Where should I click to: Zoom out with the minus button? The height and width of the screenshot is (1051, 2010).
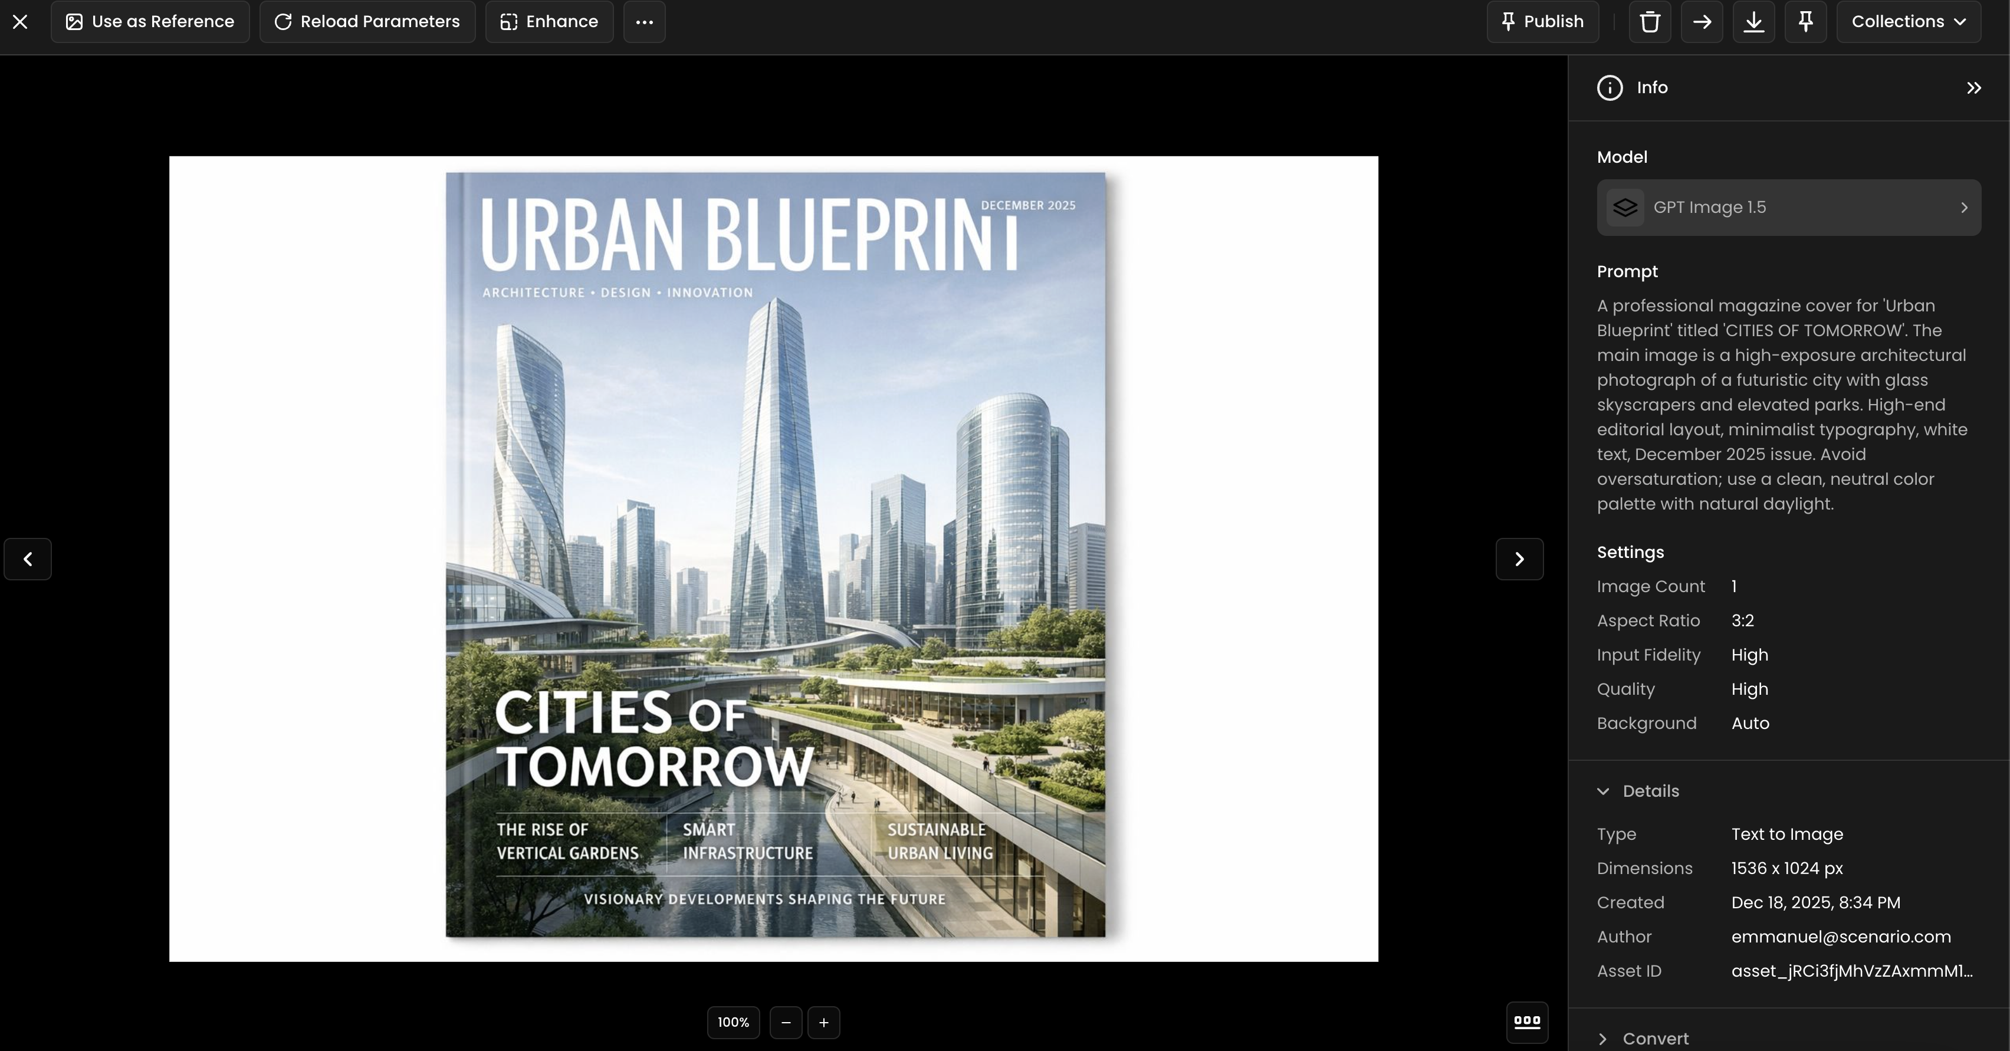785,1022
